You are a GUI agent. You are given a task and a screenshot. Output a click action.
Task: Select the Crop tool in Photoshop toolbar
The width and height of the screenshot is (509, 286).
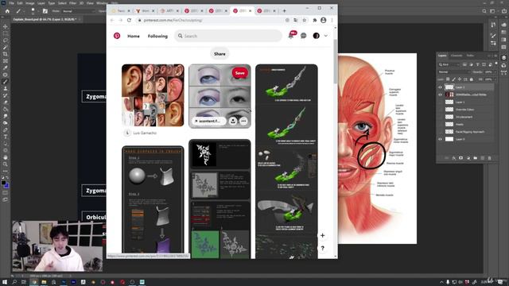point(6,54)
